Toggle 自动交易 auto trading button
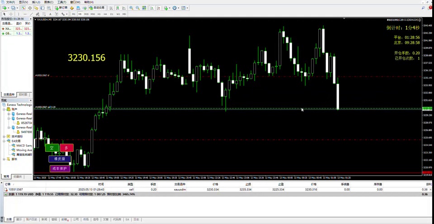Image resolution: width=434 pixels, height=224 pixels. (x=97, y=8)
